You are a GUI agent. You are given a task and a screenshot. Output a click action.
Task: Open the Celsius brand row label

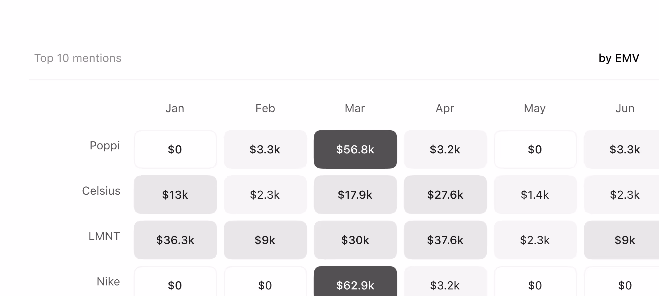click(101, 191)
